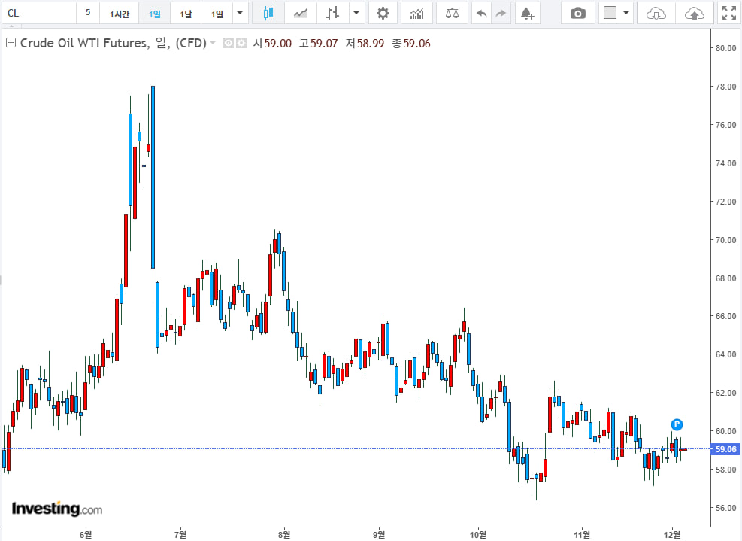Image resolution: width=742 pixels, height=541 pixels.
Task: Switch to the line chart style
Action: [300, 13]
